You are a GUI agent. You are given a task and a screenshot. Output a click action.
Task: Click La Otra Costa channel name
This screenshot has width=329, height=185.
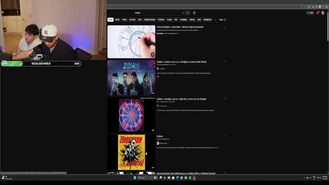click(x=163, y=106)
